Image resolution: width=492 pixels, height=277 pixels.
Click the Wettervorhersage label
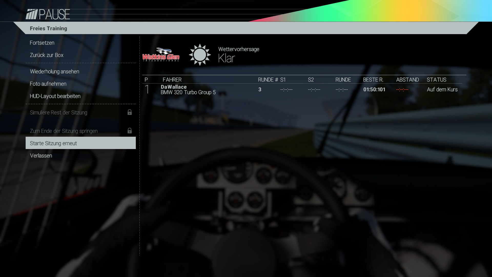[x=239, y=49]
